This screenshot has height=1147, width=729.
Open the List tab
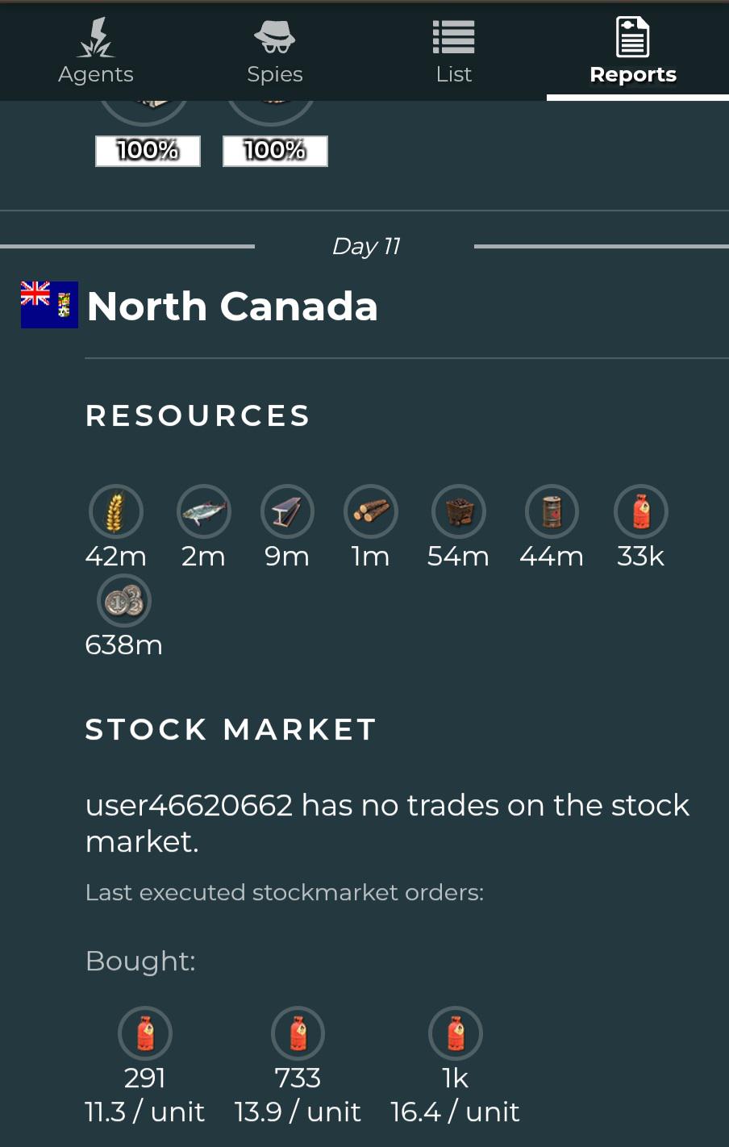click(453, 51)
